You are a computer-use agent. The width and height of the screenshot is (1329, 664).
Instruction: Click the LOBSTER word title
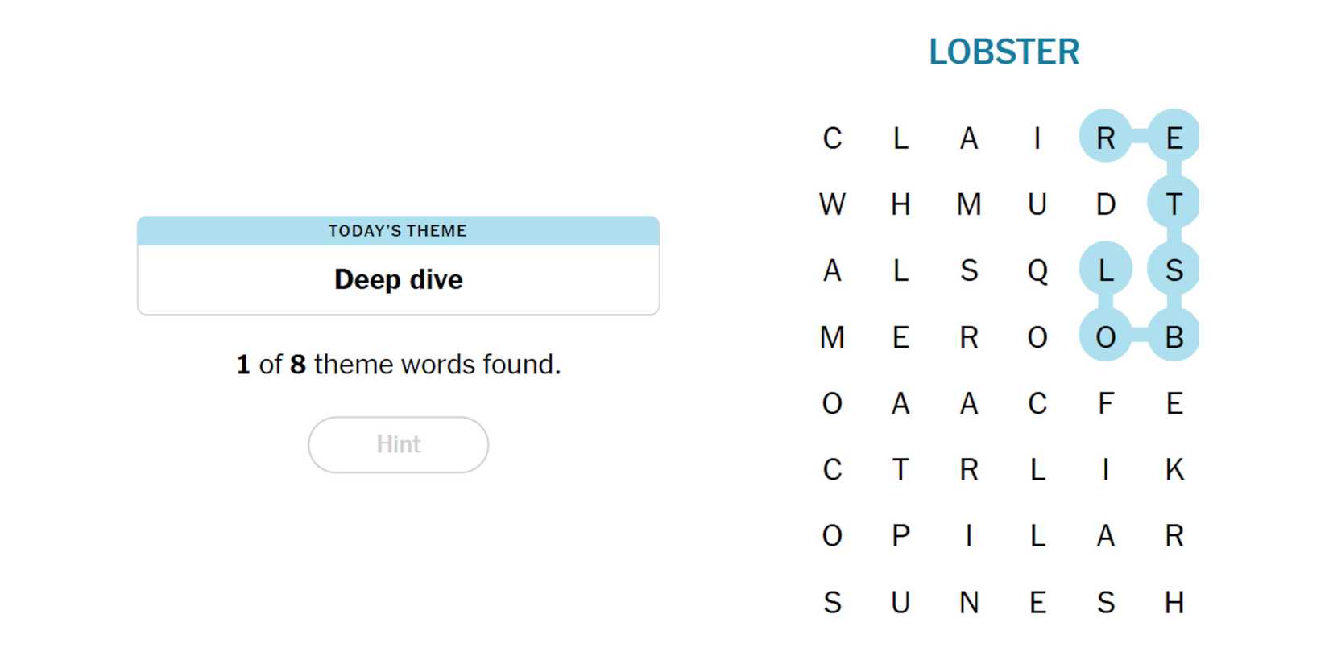(x=1004, y=52)
